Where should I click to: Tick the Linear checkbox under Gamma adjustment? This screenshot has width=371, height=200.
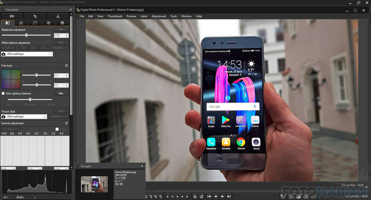click(57, 129)
